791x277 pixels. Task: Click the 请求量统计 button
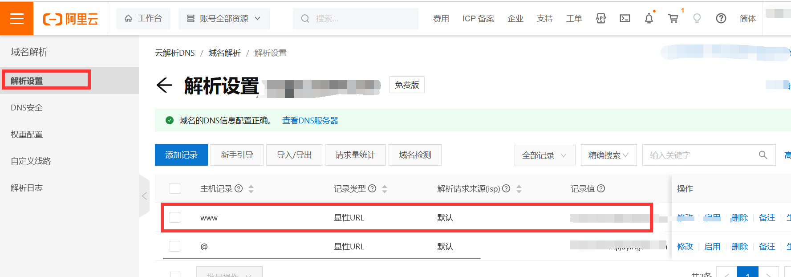(x=355, y=155)
